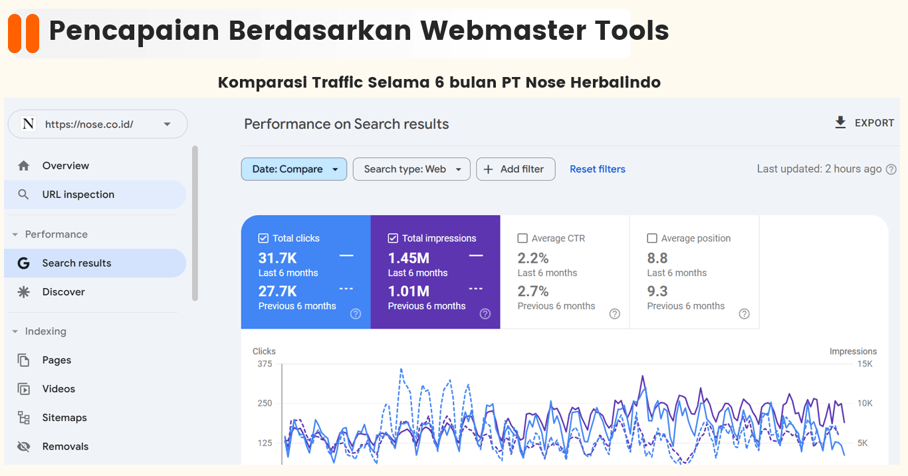
Task: Click the URL inspection magnifier icon
Action: [24, 195]
